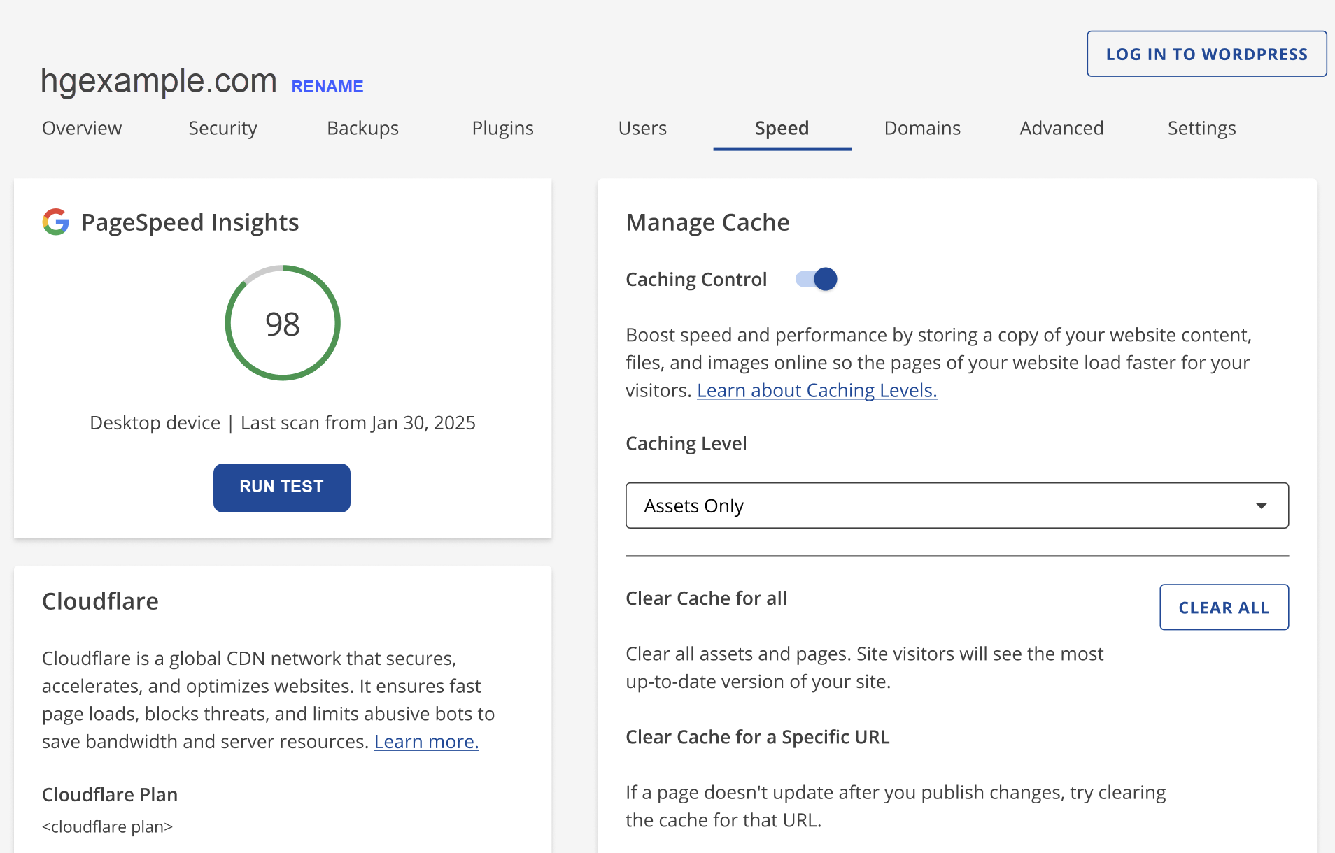Click the Google logo beside PageSpeed Insights
The image size is (1335, 853).
tap(56, 222)
